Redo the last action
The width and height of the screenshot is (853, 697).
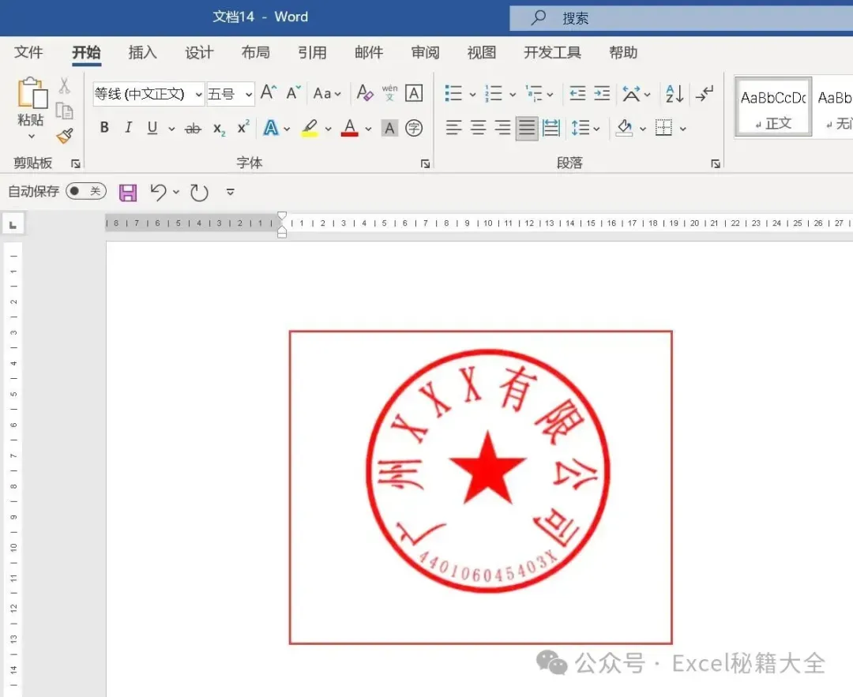(x=199, y=193)
